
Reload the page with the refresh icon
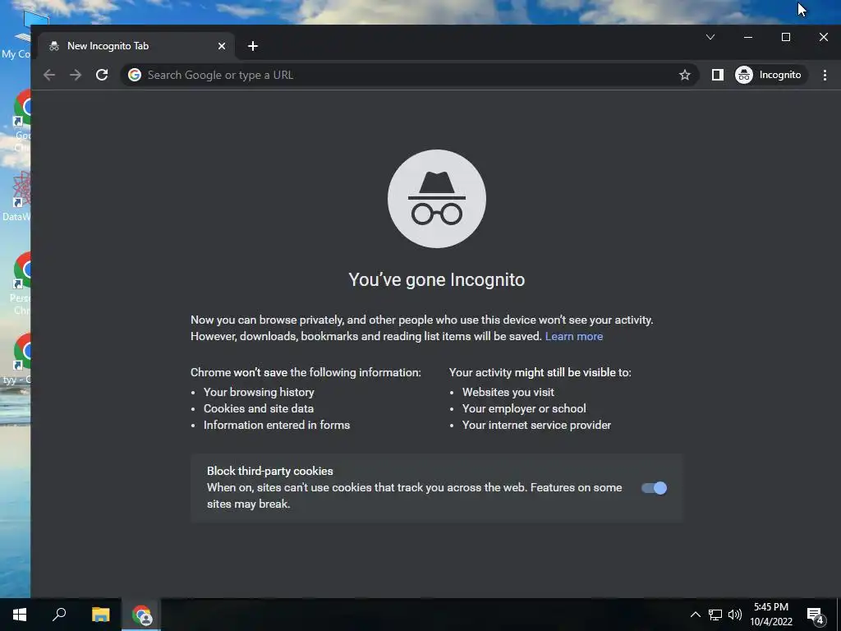[x=102, y=75]
